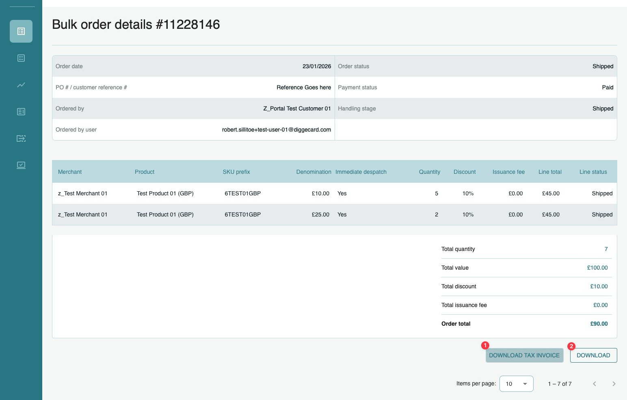
Task: Click the dashed box arrow sidebar icon
Action: click(21, 138)
